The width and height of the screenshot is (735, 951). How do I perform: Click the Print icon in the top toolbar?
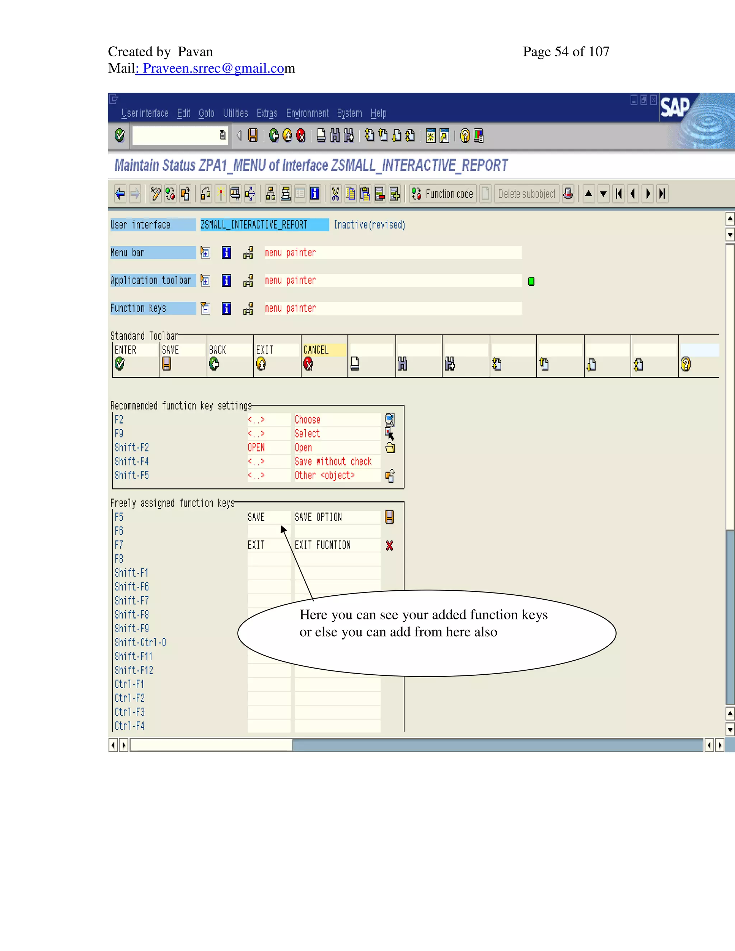pyautogui.click(x=321, y=135)
